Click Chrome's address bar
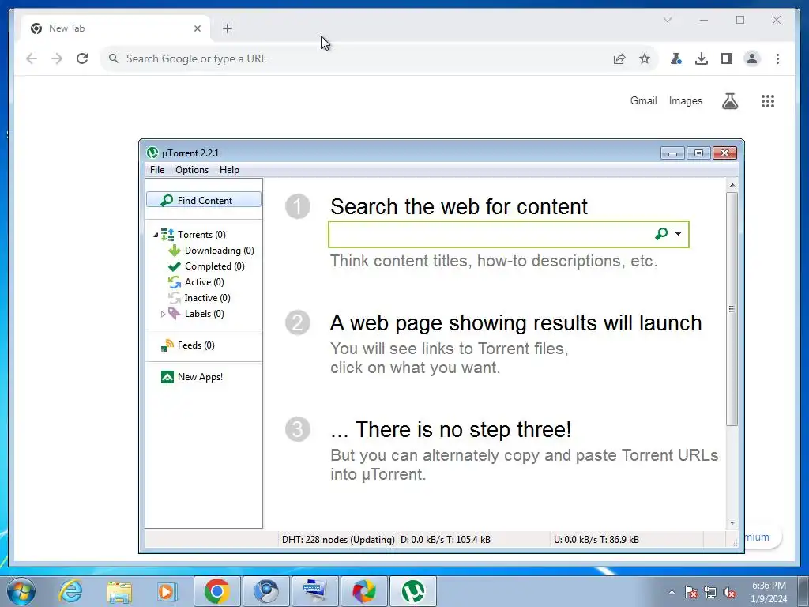This screenshot has height=607, width=809. (361, 58)
